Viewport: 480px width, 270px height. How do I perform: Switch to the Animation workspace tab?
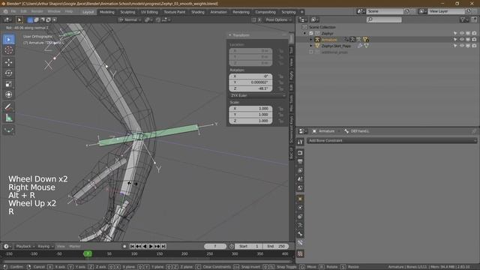pos(218,12)
